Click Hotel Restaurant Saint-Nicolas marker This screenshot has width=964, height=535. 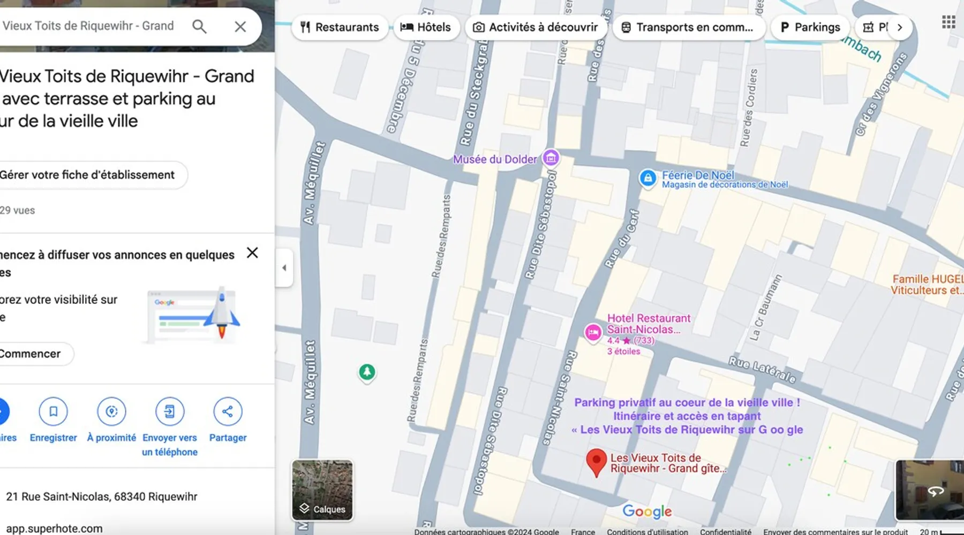(x=593, y=333)
